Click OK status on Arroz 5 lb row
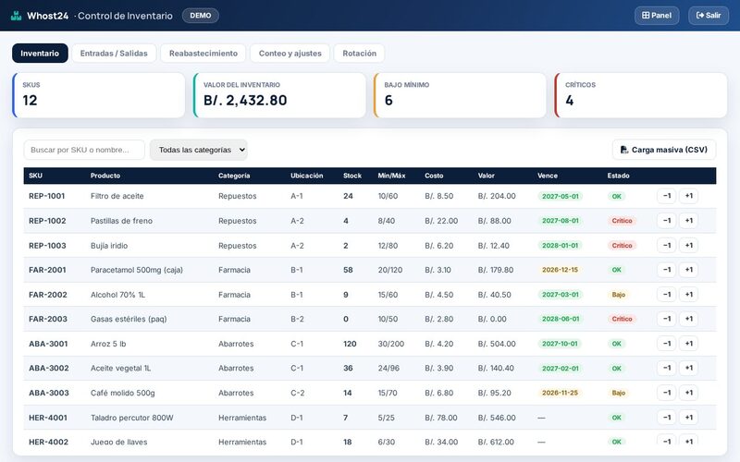740x462 pixels. point(616,344)
